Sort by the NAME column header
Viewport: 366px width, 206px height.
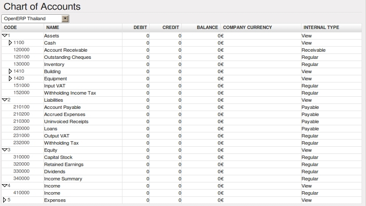[53, 27]
